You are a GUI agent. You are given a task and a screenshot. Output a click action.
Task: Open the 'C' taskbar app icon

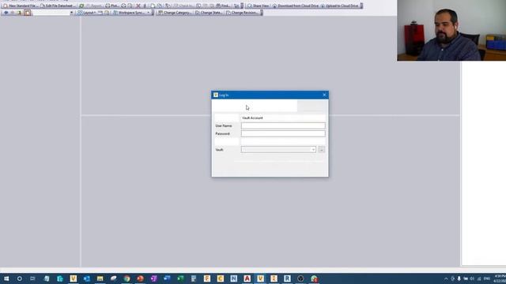[221, 278]
